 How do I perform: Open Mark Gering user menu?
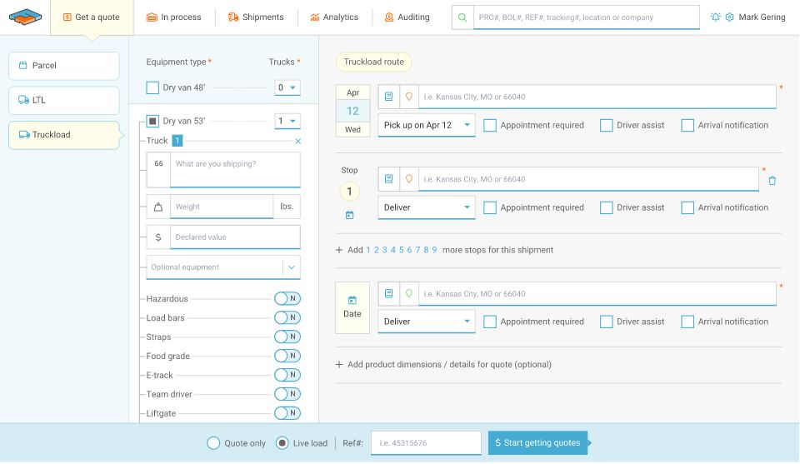coord(762,17)
